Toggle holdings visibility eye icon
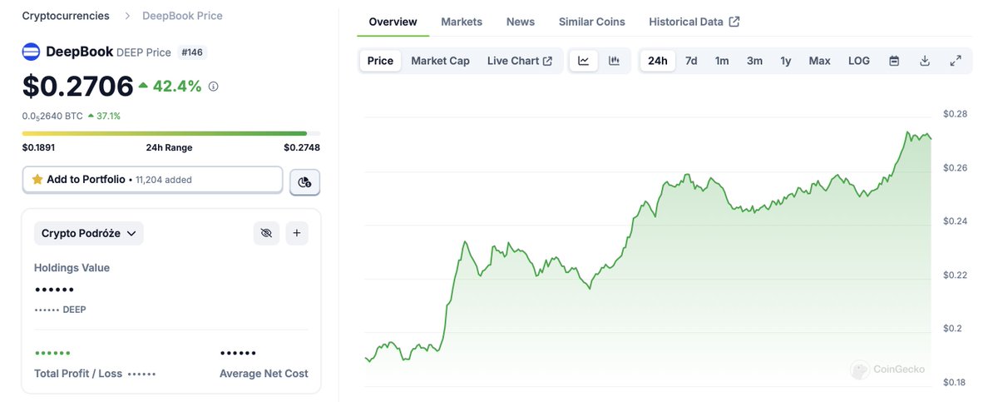The width and height of the screenshot is (998, 402). pyautogui.click(x=266, y=233)
